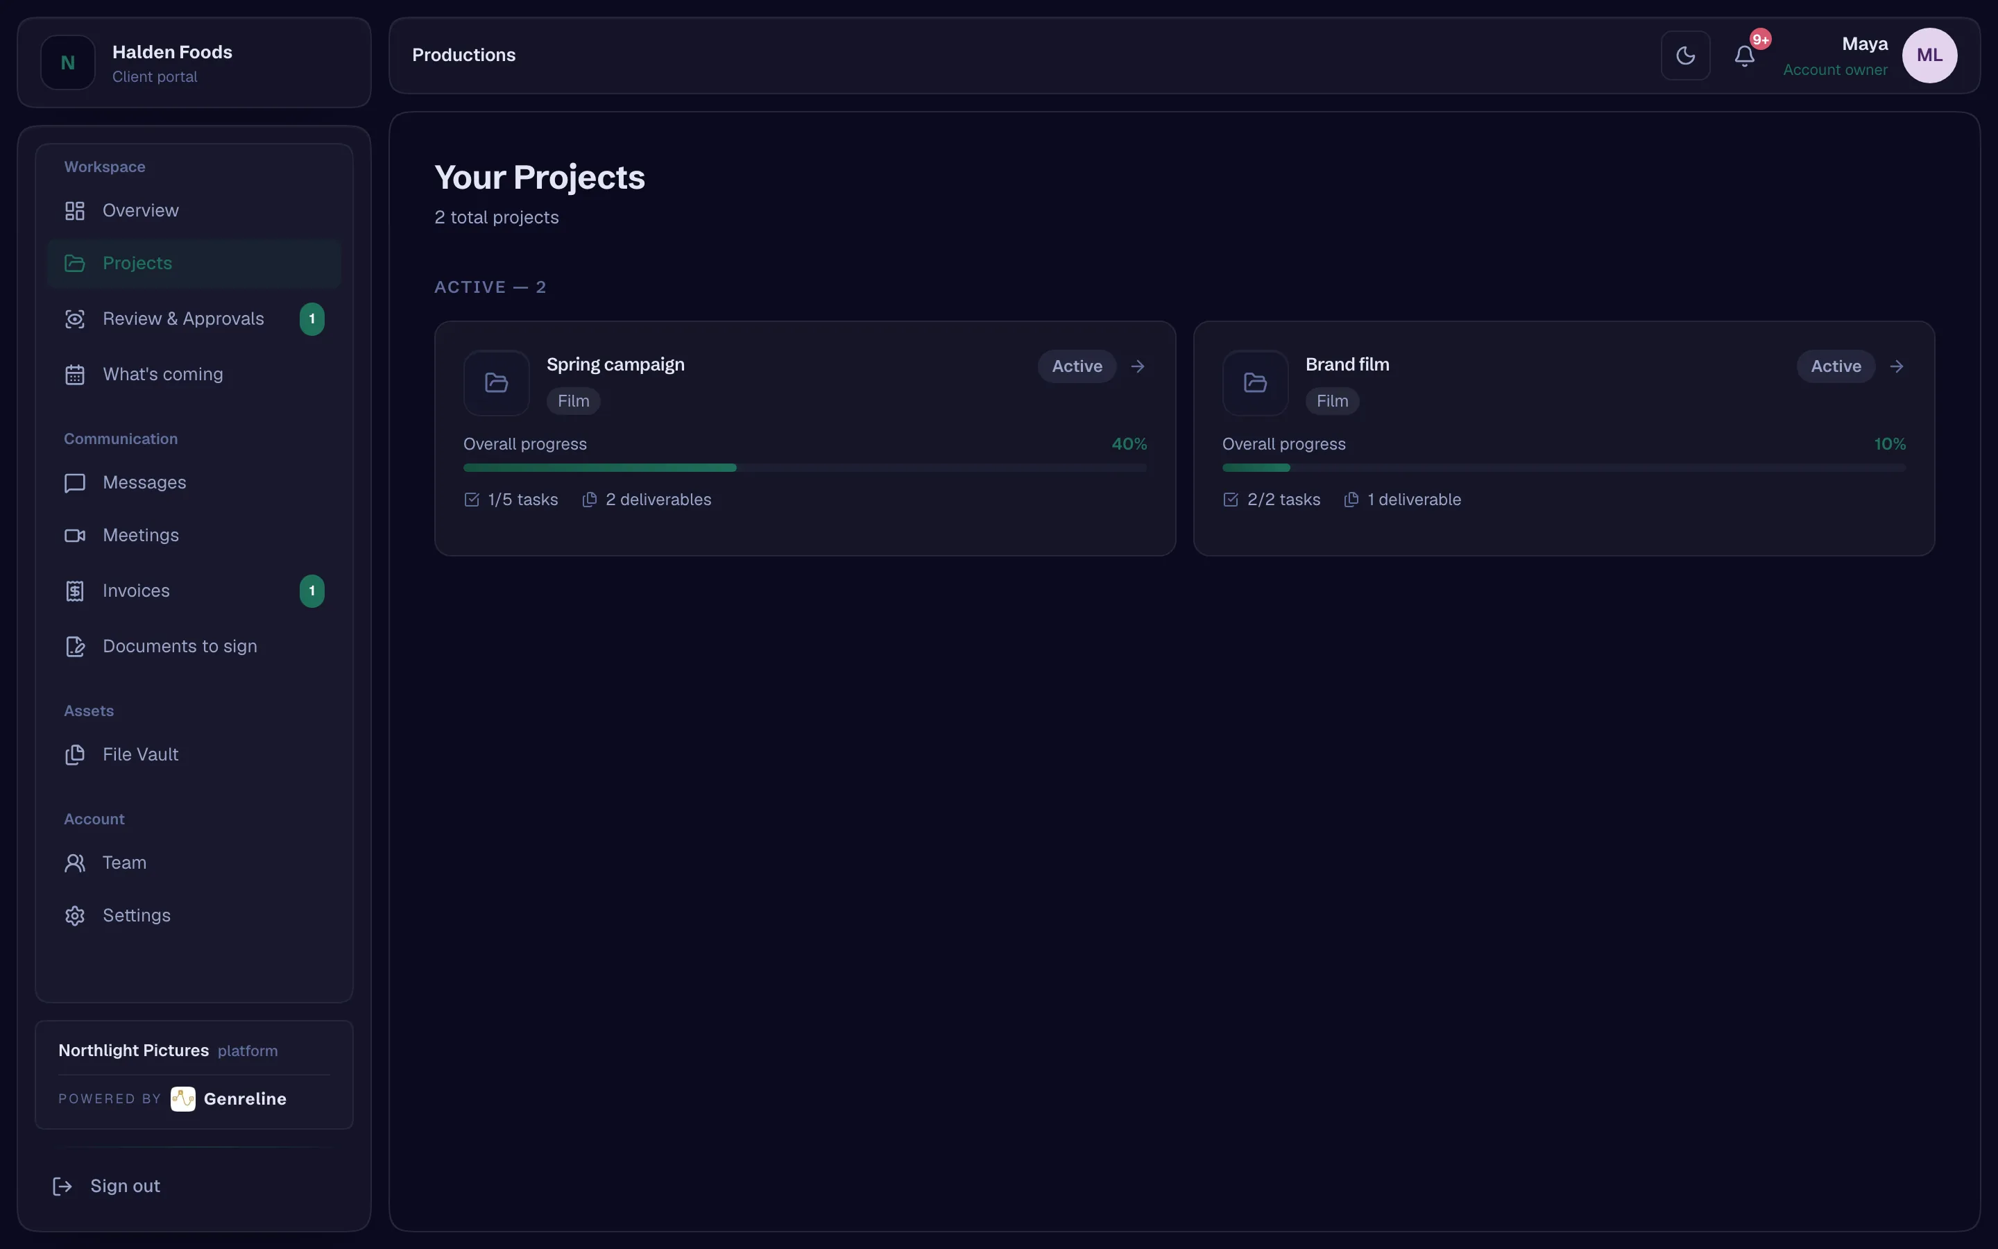The height and width of the screenshot is (1249, 1998).
Task: Click the Meetings video camera icon
Action: [x=75, y=535]
